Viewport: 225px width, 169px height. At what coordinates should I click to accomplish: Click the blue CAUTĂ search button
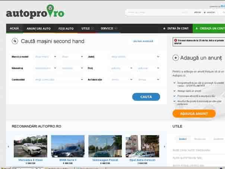pos(146,97)
